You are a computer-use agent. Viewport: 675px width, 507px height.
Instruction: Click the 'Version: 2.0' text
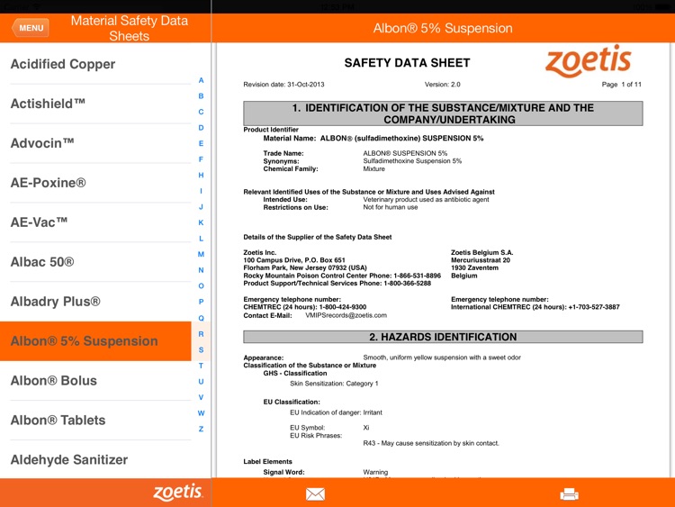[x=443, y=85]
